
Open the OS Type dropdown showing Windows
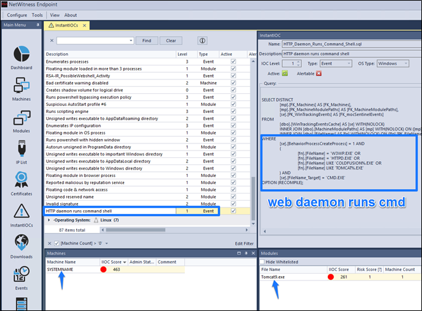click(398, 63)
